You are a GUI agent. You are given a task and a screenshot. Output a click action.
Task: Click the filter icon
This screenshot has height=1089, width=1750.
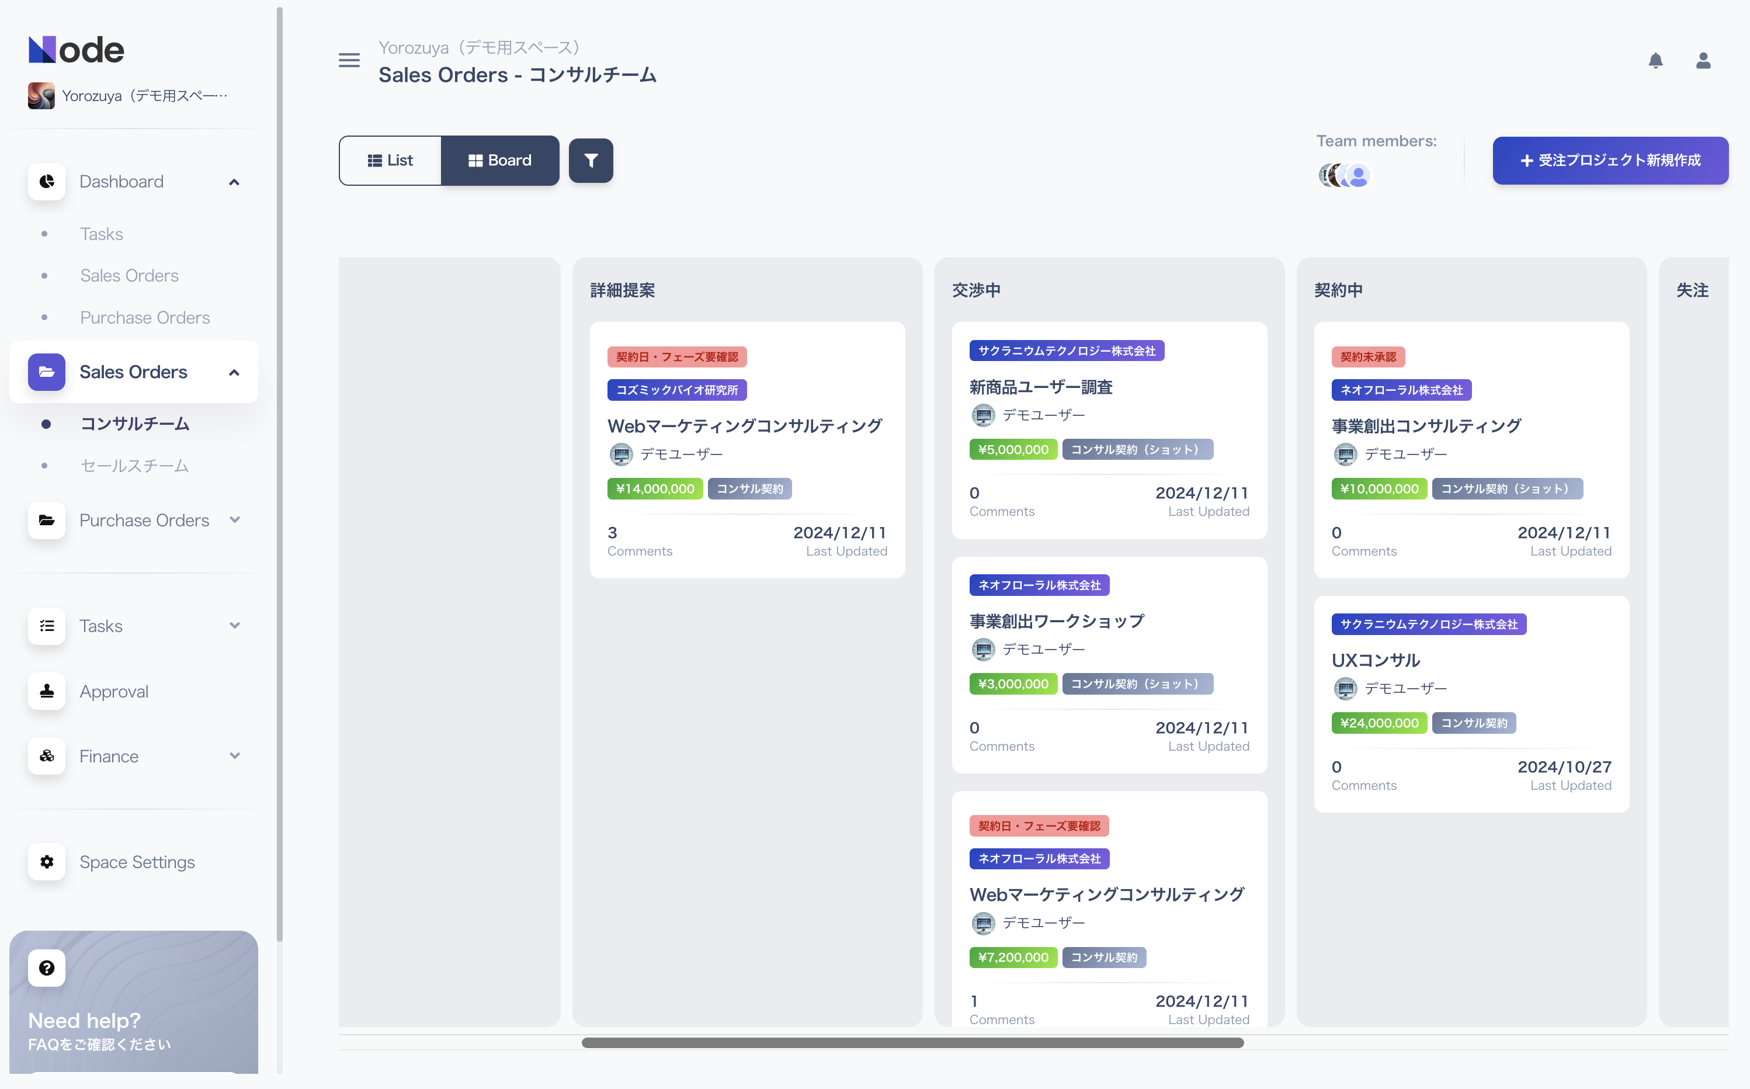[x=592, y=161]
